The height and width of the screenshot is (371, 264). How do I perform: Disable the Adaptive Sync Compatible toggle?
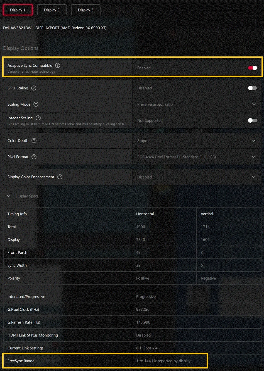(x=253, y=68)
